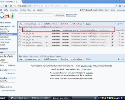The image size is (125, 100).
Task: Open the Inbox (12) folder
Action: pyautogui.click(x=7, y=26)
